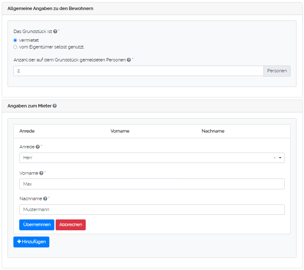Click help icon next to 'Angaben zum Mieter'
This screenshot has height=270, width=304.
pos(55,106)
